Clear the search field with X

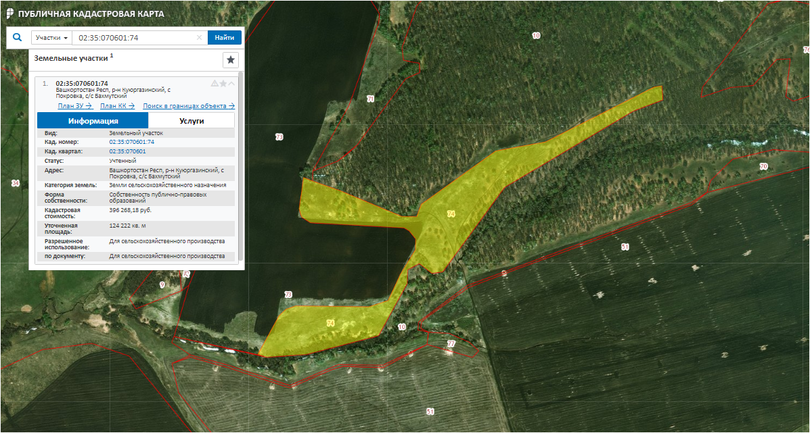click(199, 38)
